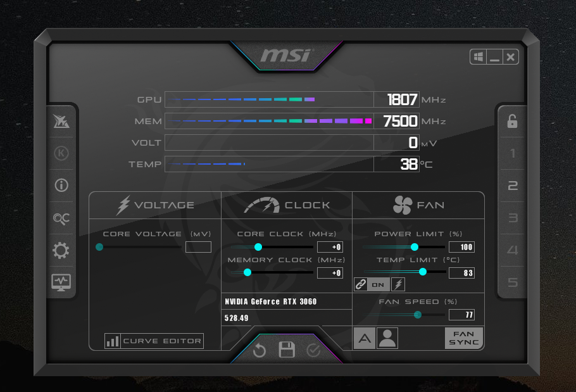This screenshot has height=392, width=576.
Task: Toggle the ON button under Temp Limit
Action: point(379,284)
